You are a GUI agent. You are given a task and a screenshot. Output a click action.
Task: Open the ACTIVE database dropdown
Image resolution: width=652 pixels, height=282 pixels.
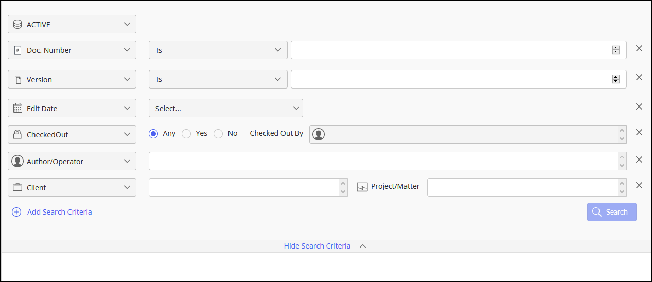click(72, 24)
